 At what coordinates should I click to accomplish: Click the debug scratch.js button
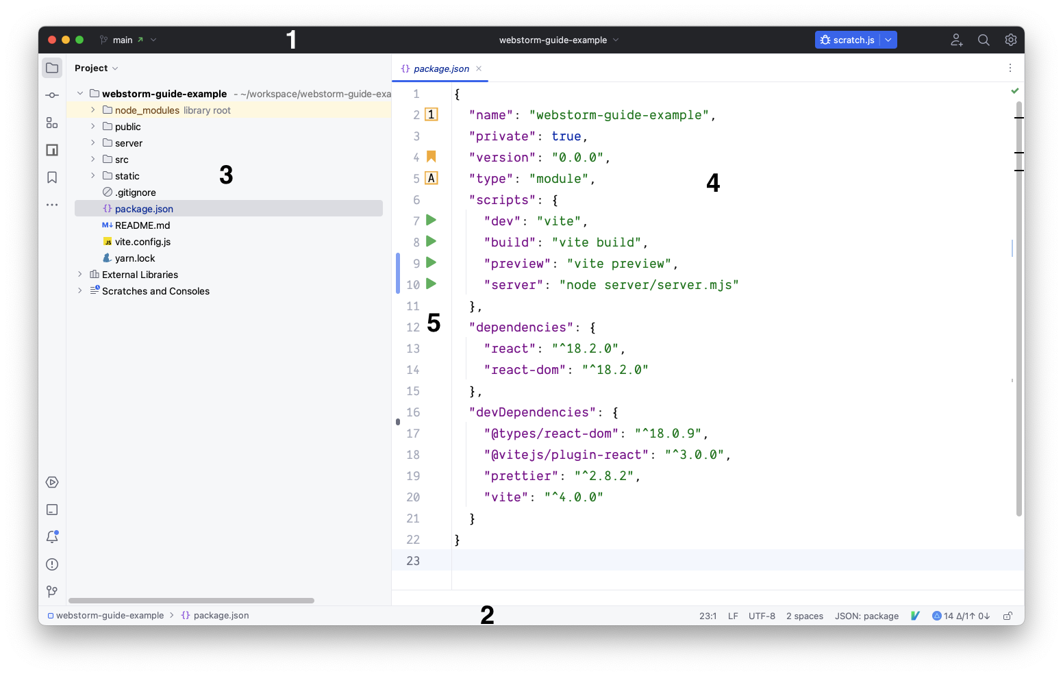[847, 40]
